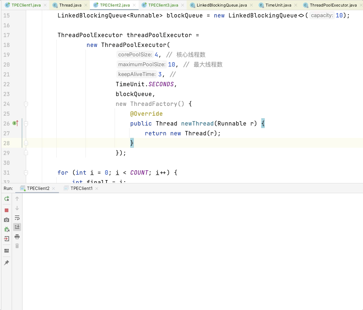Move up the stack trace with up arrow
The height and width of the screenshot is (310, 363).
(17, 199)
